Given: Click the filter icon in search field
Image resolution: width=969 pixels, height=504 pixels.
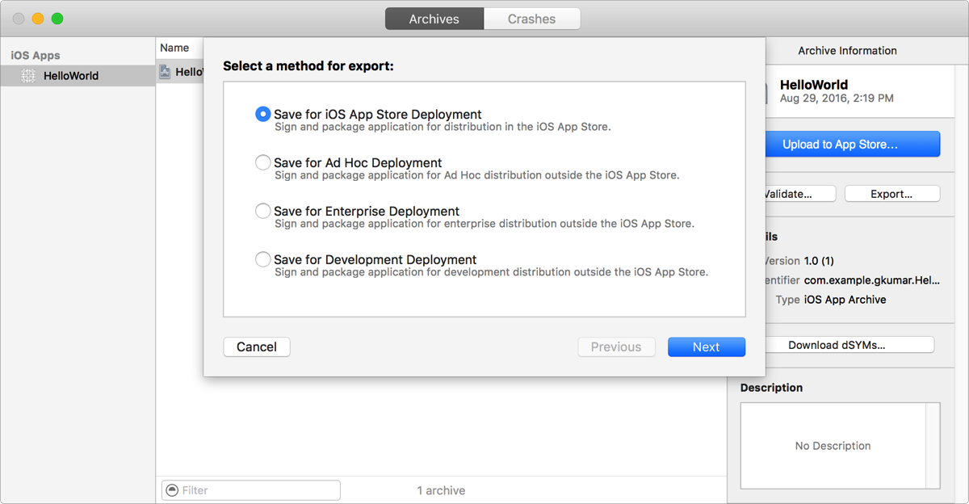Looking at the screenshot, I should [171, 490].
